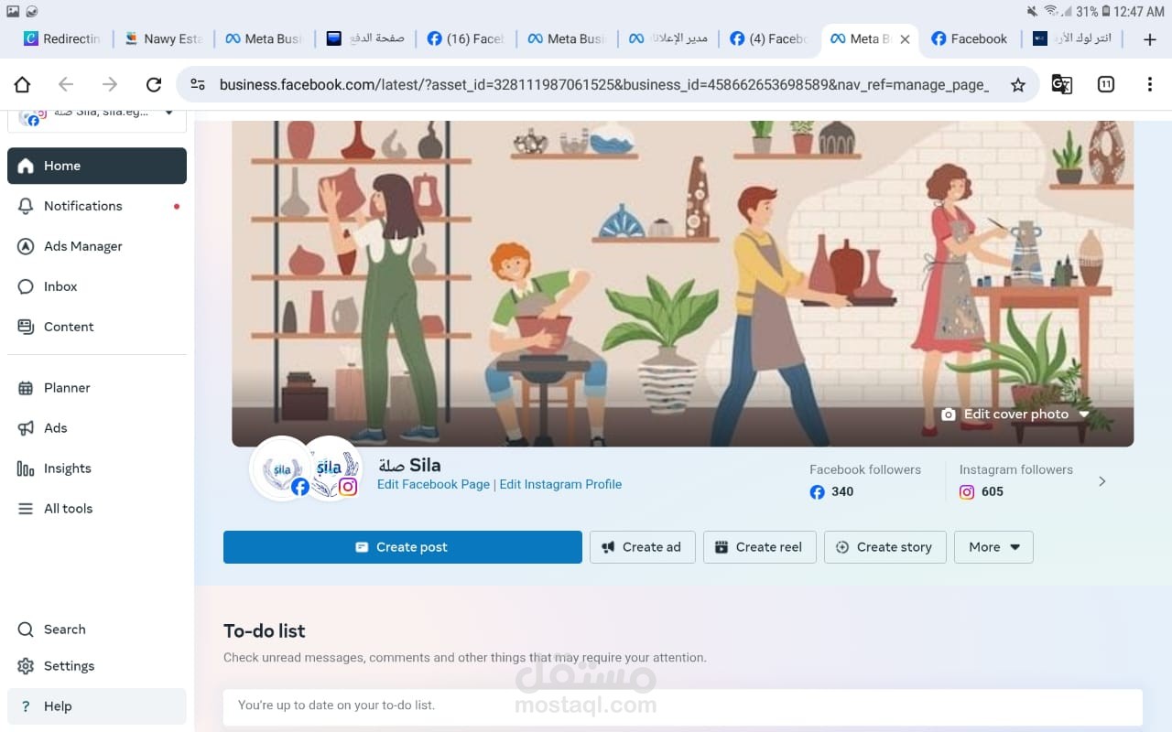Open the tab switcher showing 11 tabs
This screenshot has width=1172, height=732.
point(1105,85)
